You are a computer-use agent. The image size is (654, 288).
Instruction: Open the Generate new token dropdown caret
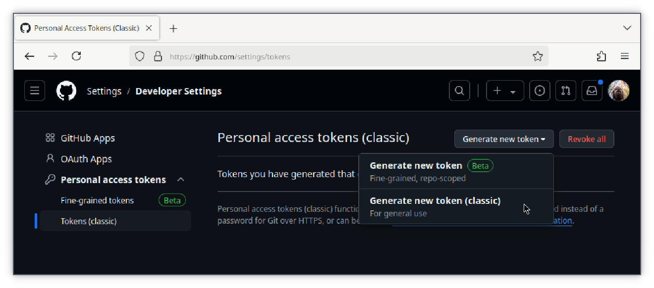coord(544,139)
